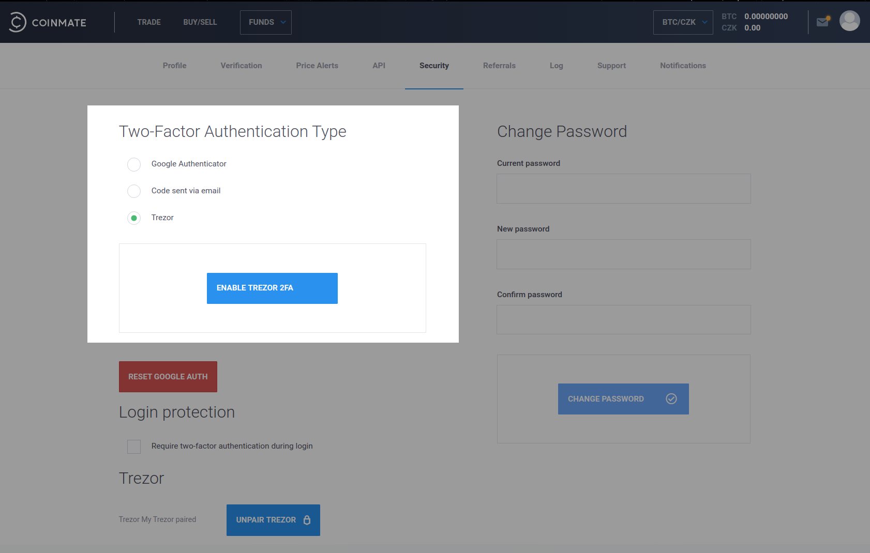Click checkmark icon on Change Password button
This screenshot has height=553, width=870.
click(671, 398)
